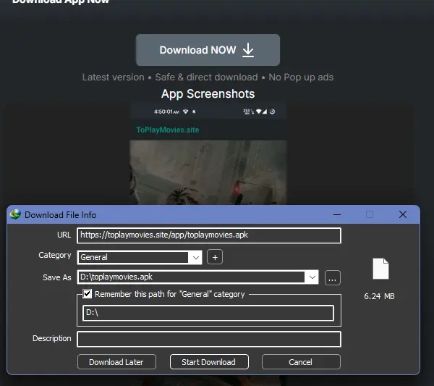The height and width of the screenshot is (386, 434).
Task: Click the ToPlayMovies.site text in screenshot
Action: [168, 130]
